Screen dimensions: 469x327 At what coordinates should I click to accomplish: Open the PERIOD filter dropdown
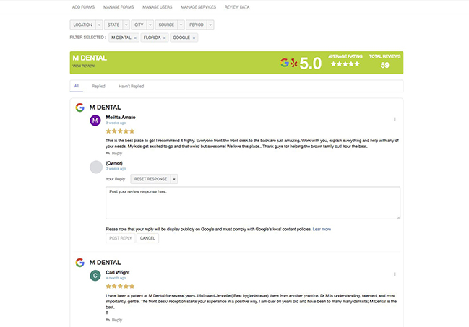210,25
